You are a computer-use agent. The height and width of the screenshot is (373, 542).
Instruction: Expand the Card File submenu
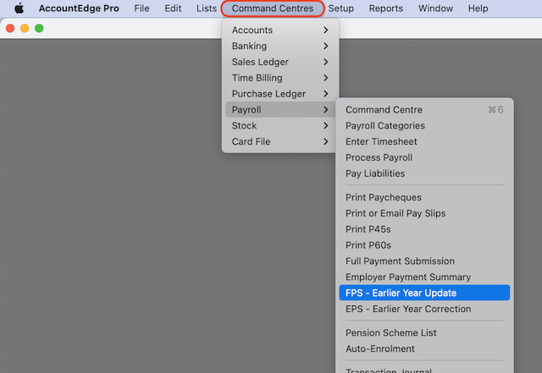tap(280, 141)
